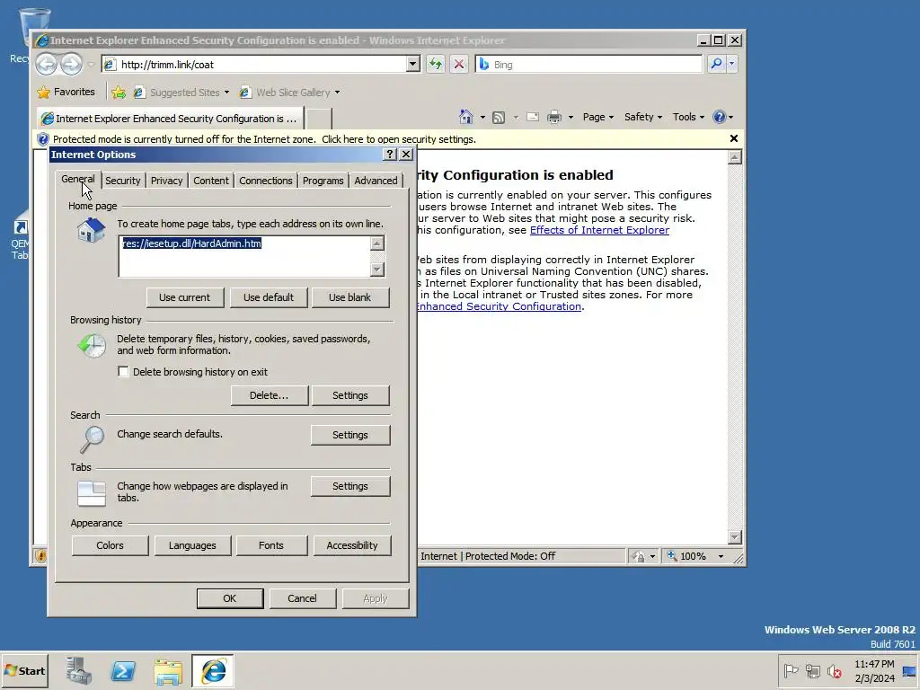The image size is (920, 690).
Task: Switch to the Privacy tab
Action: pyautogui.click(x=166, y=181)
